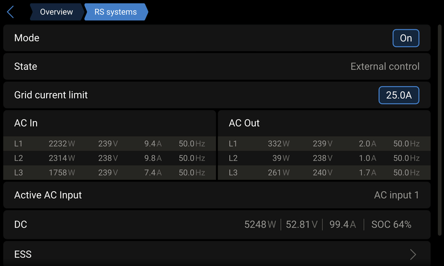Click the AC In L2 row

click(x=109, y=158)
